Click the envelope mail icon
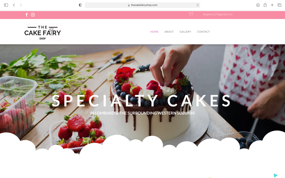The height and width of the screenshot is (178, 285). point(191,14)
